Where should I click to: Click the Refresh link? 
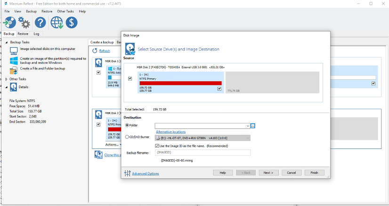coord(105,51)
